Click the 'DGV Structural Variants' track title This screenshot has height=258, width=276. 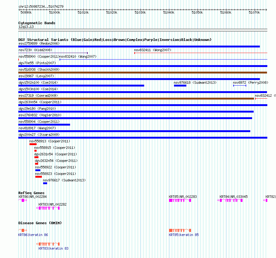pyautogui.click(x=115, y=40)
